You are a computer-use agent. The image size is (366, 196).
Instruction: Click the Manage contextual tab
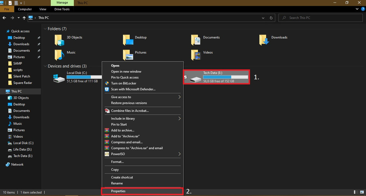tap(62, 3)
